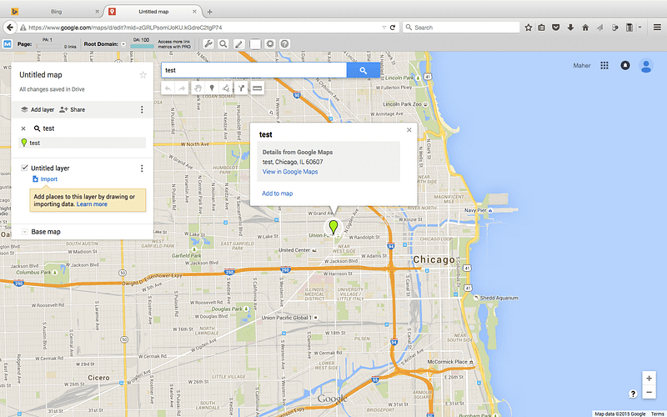
Task: Uncheck the Untitled layer checkbox
Action: click(24, 168)
